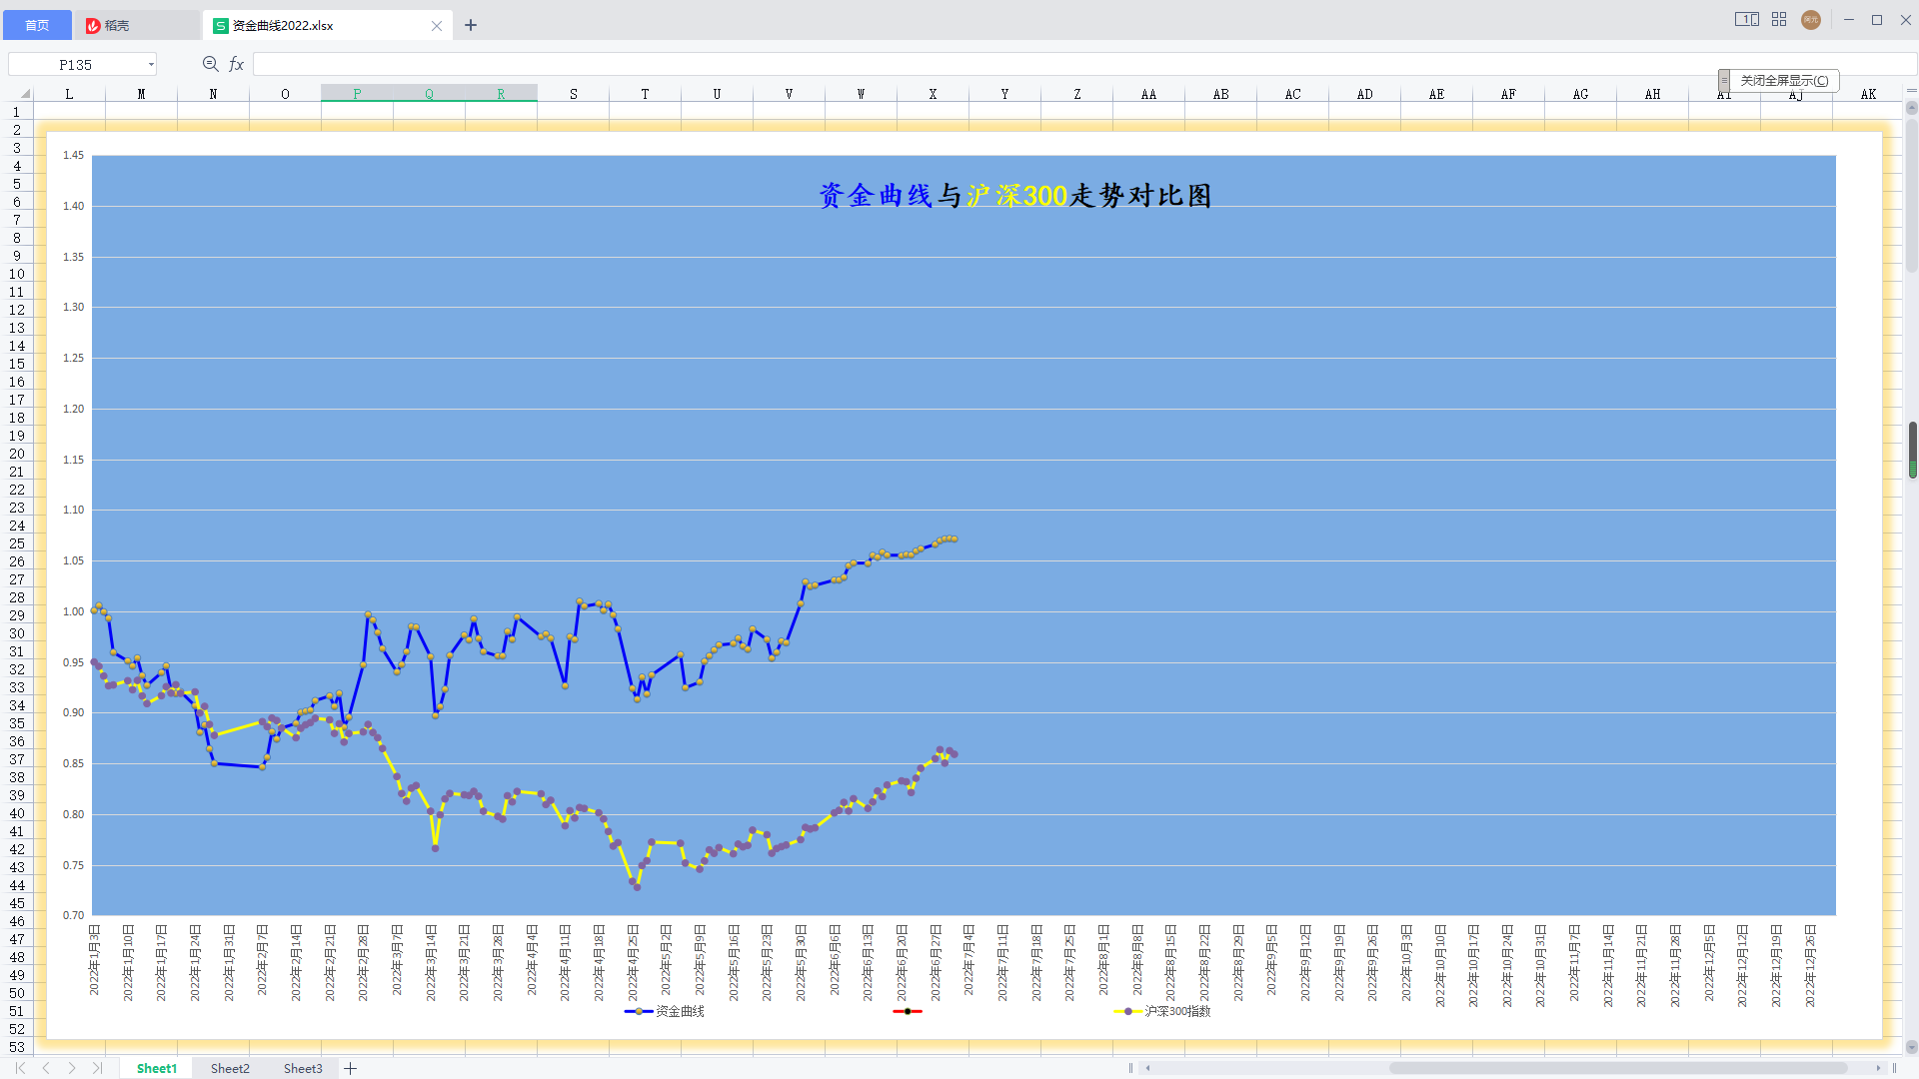Image resolution: width=1919 pixels, height=1079 pixels.
Task: Click the Name Box showing P135
Action: 75,65
